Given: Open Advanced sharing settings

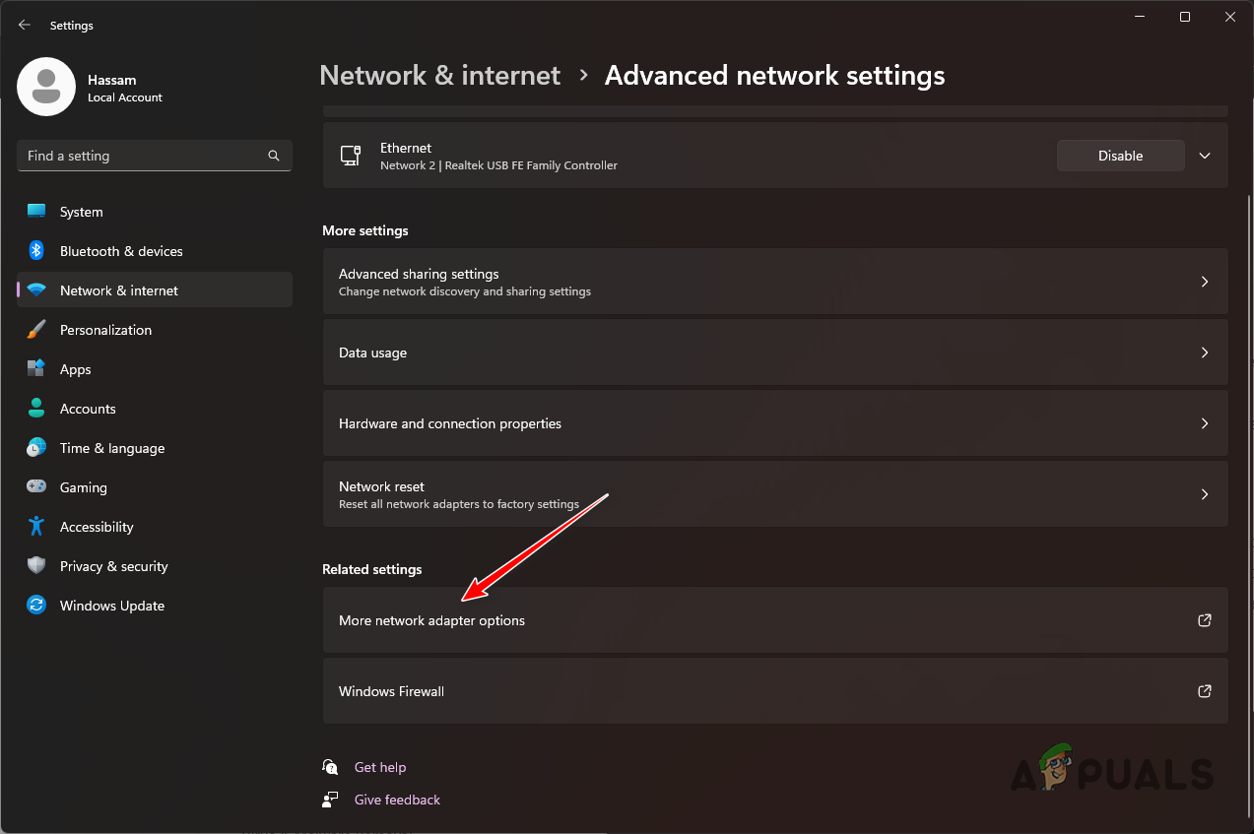Looking at the screenshot, I should (x=774, y=282).
